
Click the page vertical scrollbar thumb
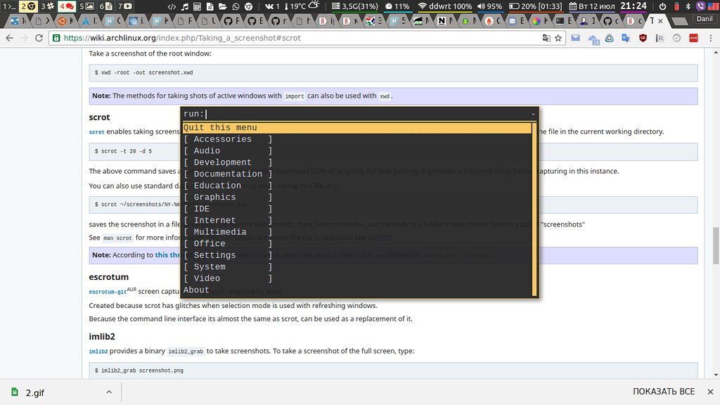pos(715,245)
